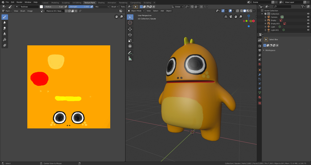Click the white brush color swatch
The image size is (311, 165).
tap(41, 6)
